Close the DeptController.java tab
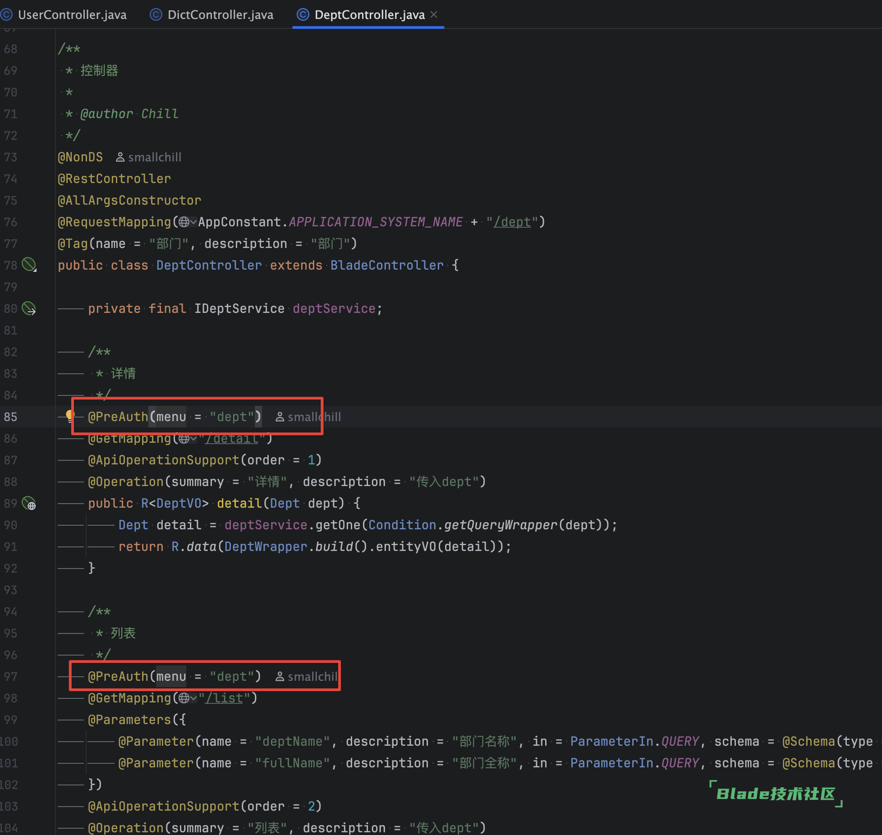The image size is (882, 835). (x=434, y=14)
